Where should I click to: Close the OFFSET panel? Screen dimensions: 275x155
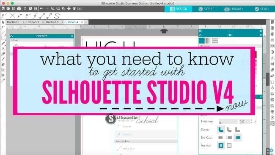point(72,36)
